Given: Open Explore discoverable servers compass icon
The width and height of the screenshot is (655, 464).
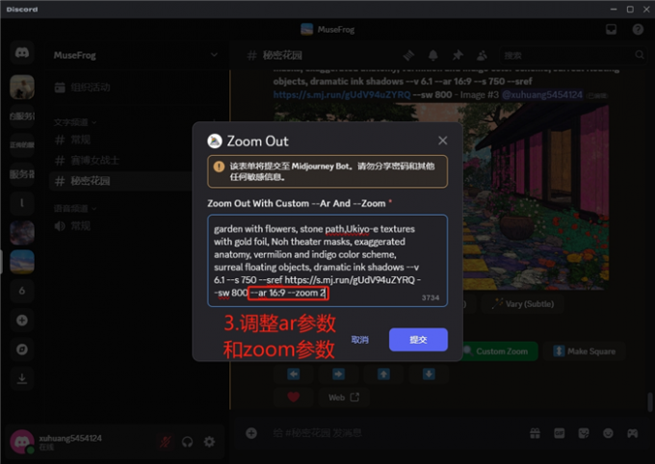Looking at the screenshot, I should point(22,349).
